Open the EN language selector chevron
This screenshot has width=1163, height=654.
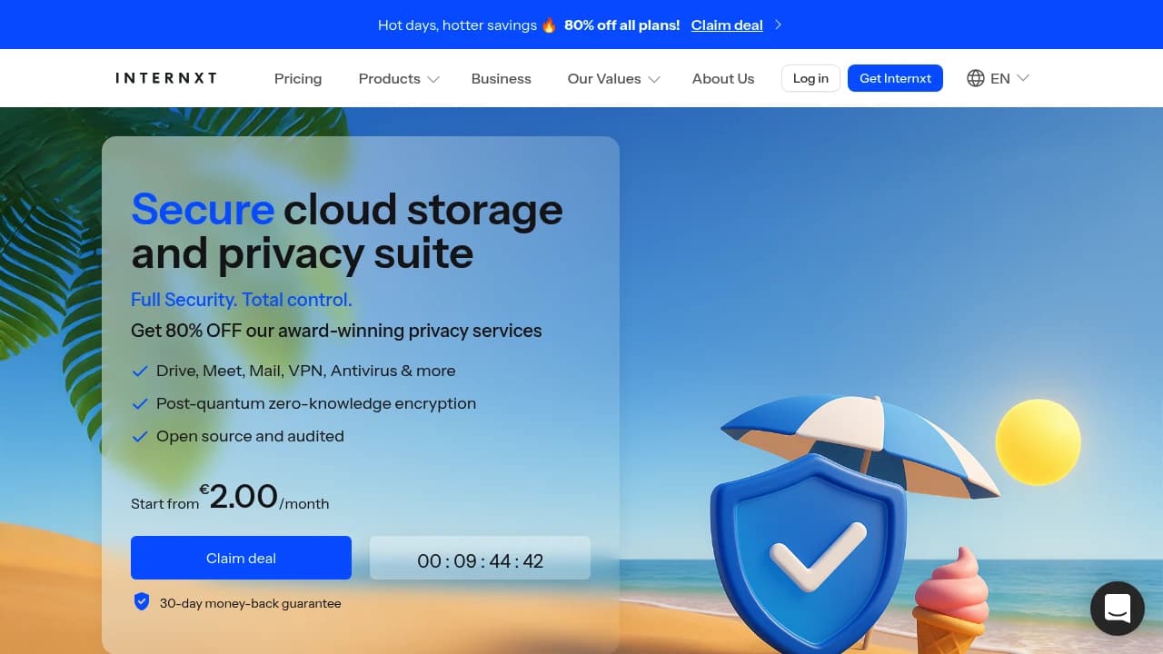click(1023, 78)
